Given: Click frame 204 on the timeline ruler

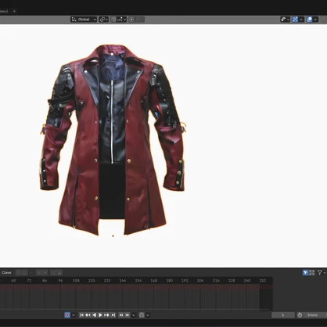Looking at the screenshot, I should click(200, 281).
